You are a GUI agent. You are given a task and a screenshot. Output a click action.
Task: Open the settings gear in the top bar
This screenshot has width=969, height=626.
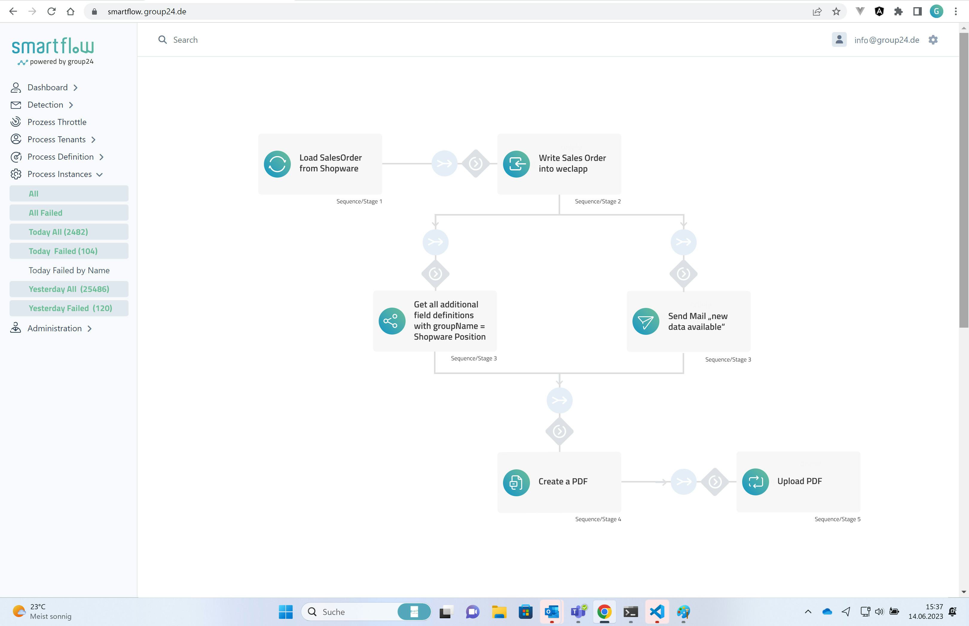933,39
